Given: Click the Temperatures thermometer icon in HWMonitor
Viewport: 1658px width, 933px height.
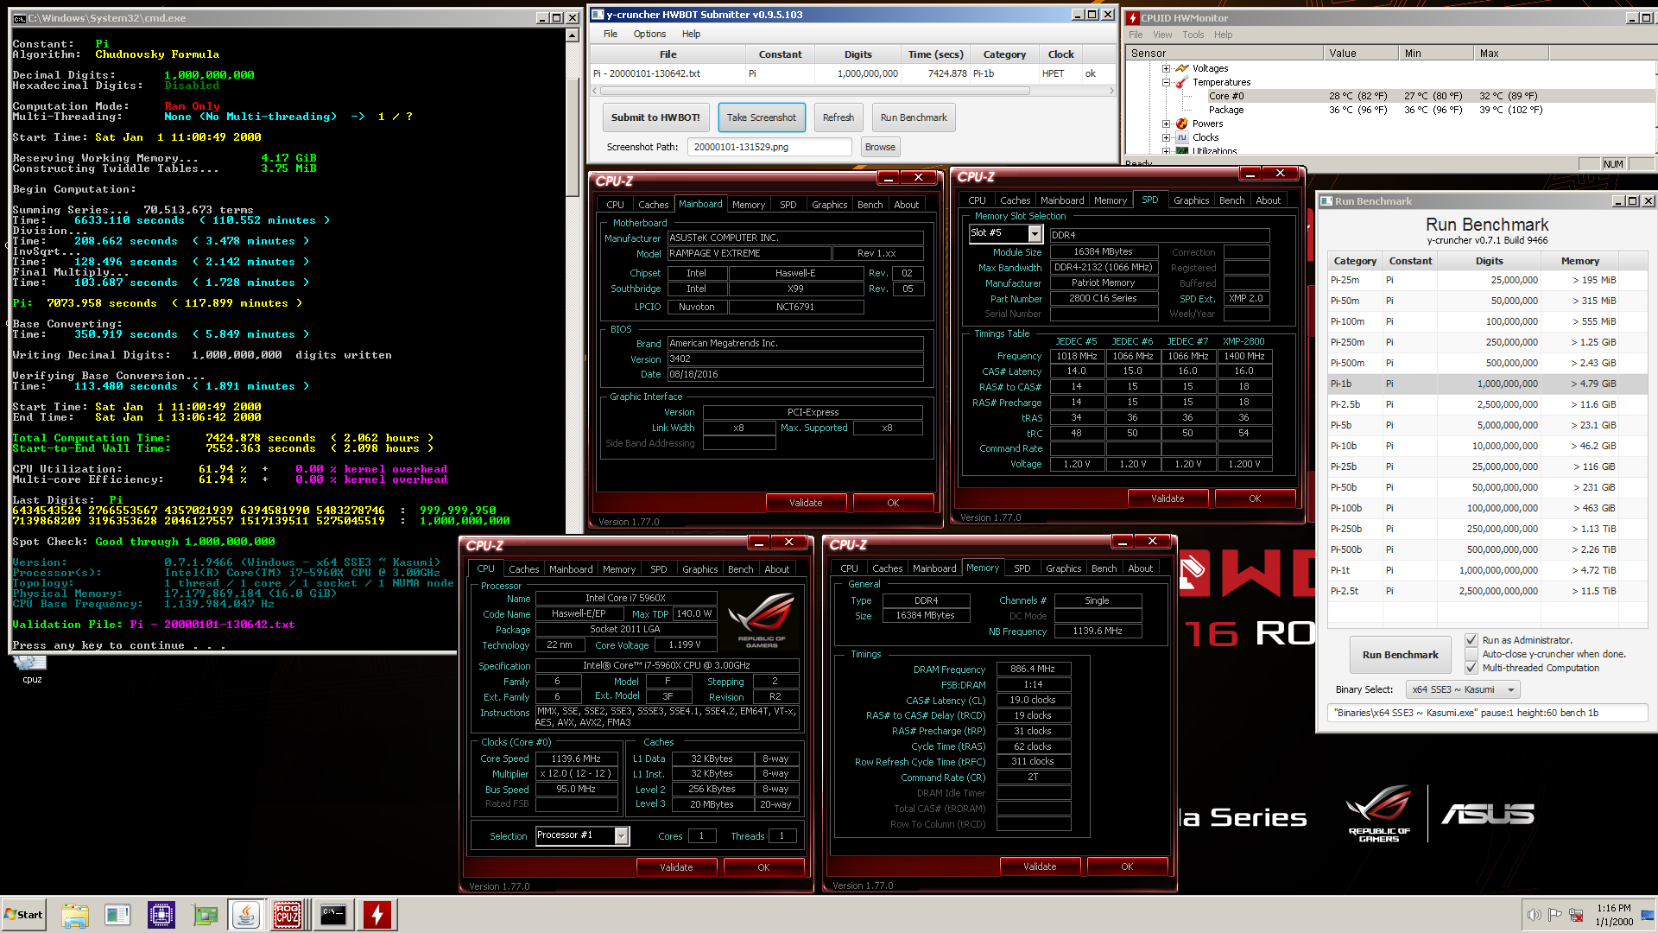Looking at the screenshot, I should pyautogui.click(x=1181, y=82).
